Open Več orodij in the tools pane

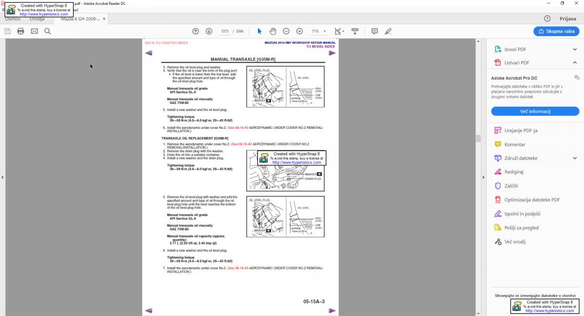(510, 242)
